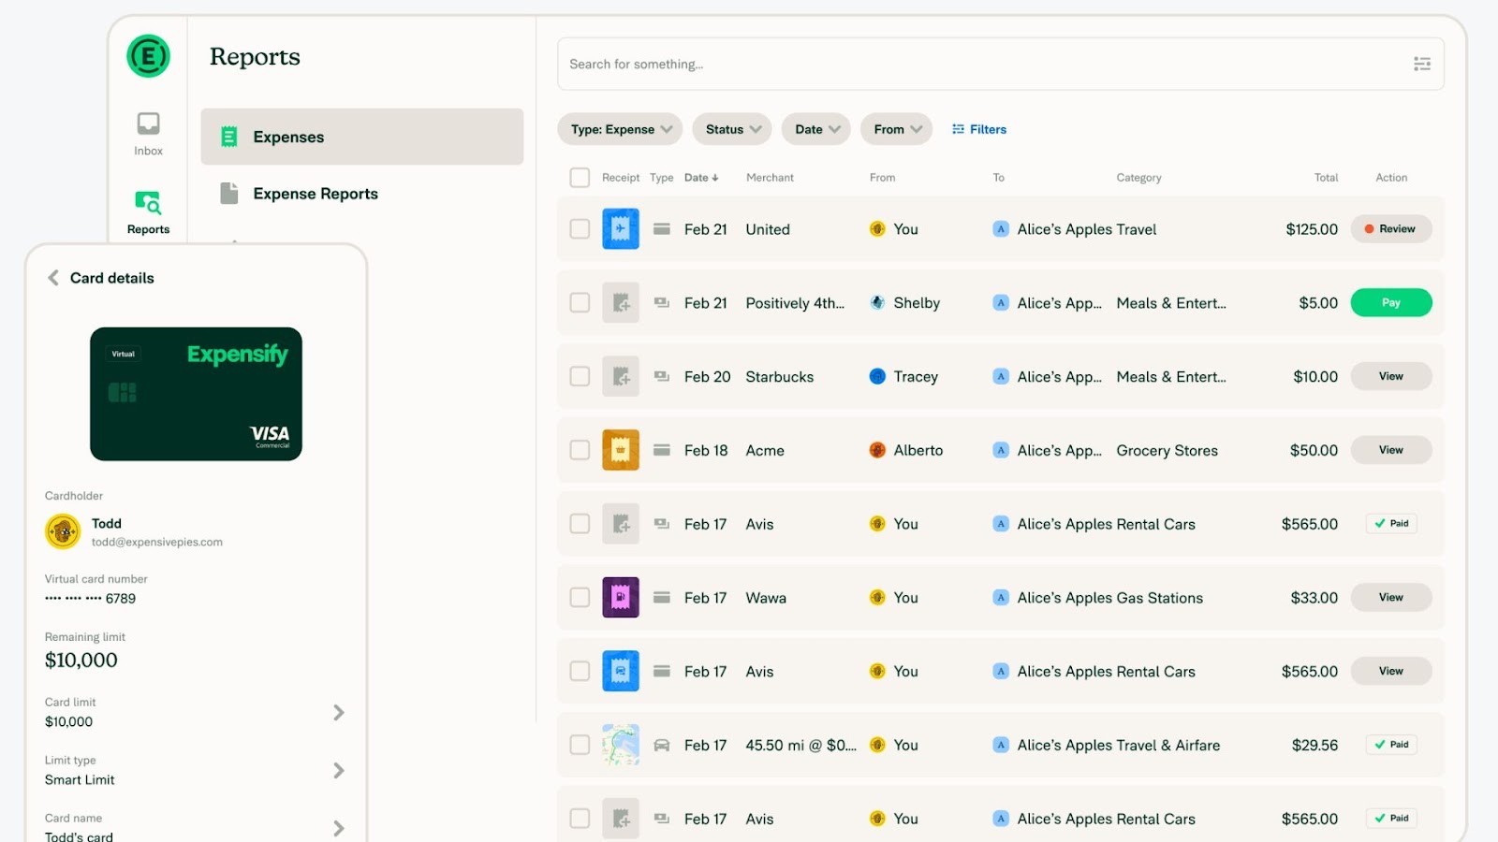The width and height of the screenshot is (1498, 842).
Task: Expand the Status filter dropdown
Action: tap(731, 129)
